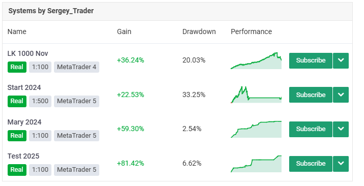The height and width of the screenshot is (186, 364).
Task: View Test 2025 performance chart thumbnail
Action: pos(256,164)
